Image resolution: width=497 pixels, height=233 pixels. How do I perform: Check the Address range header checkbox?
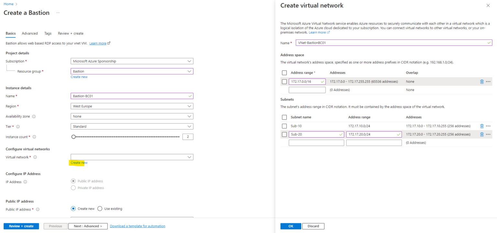coord(284,72)
